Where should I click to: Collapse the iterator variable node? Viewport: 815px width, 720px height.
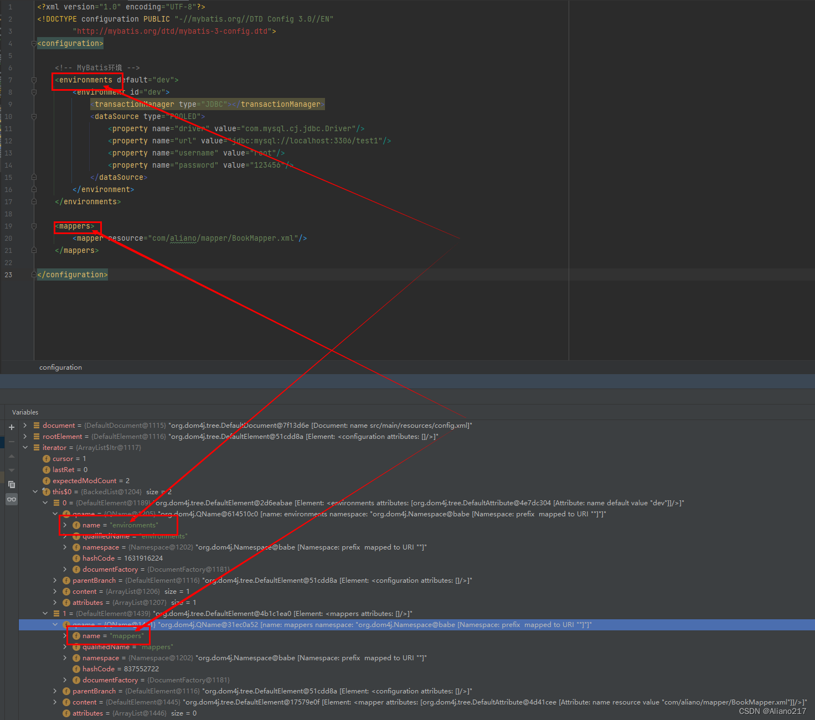click(25, 448)
